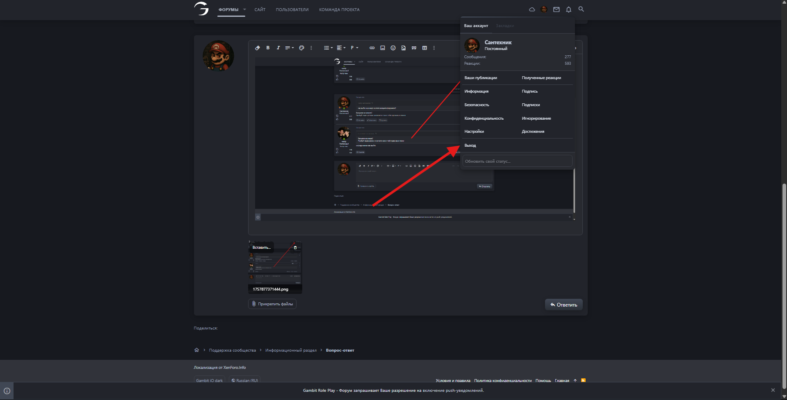The width and height of the screenshot is (787, 400).
Task: Open the text color palette
Action: (301, 48)
